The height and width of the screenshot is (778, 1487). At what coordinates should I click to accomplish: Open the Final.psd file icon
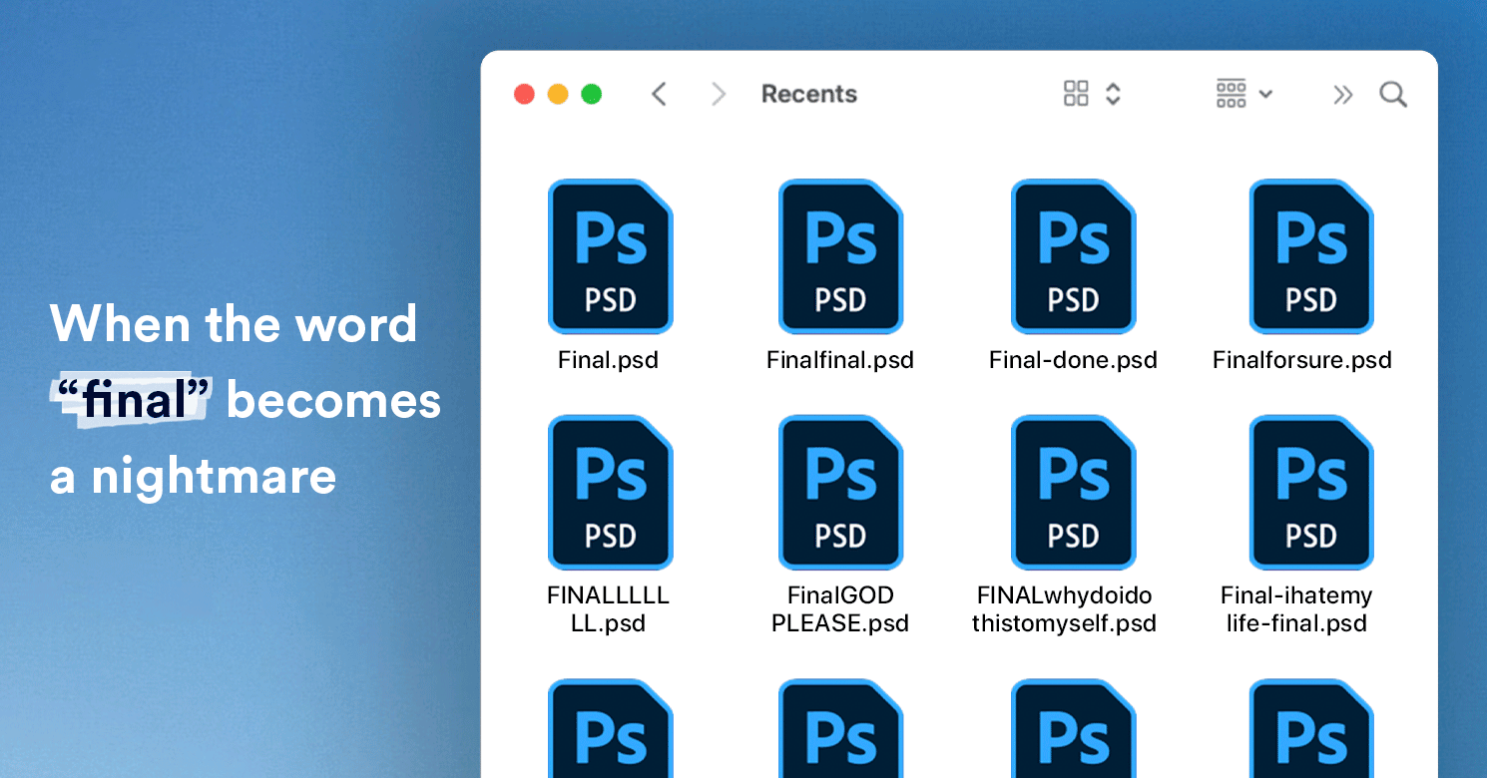(610, 256)
